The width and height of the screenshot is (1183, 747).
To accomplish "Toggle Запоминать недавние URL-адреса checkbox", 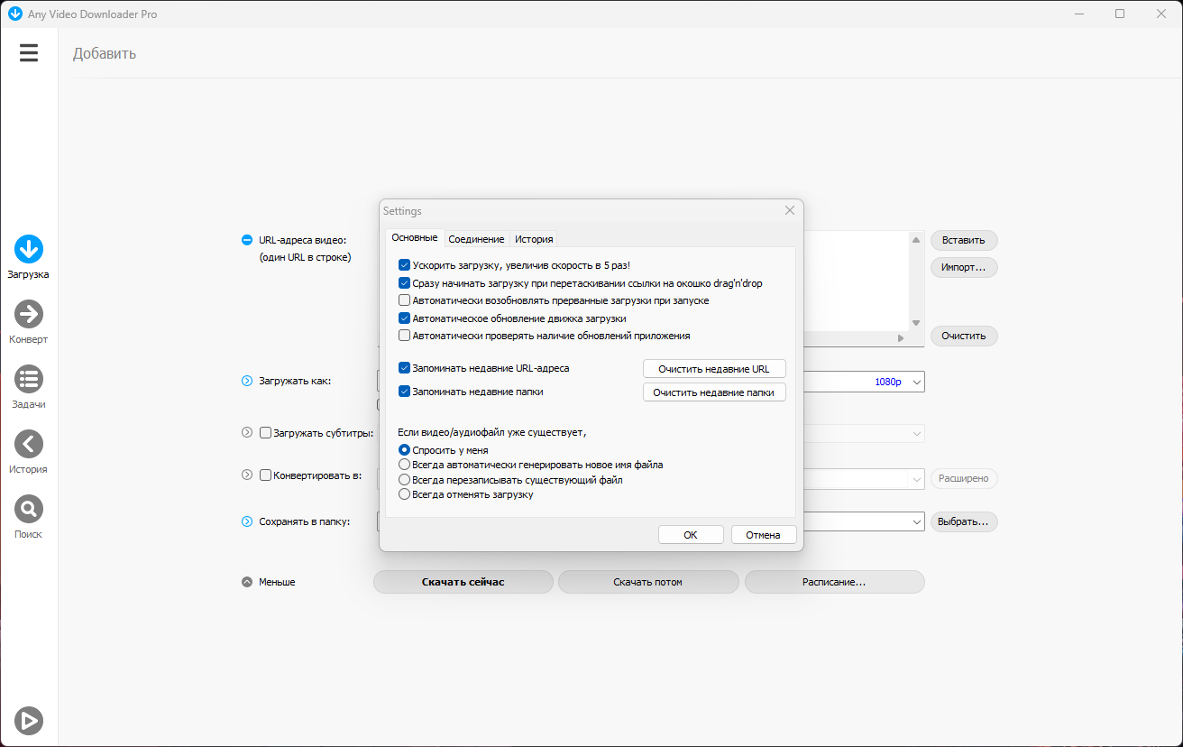I will [x=404, y=368].
